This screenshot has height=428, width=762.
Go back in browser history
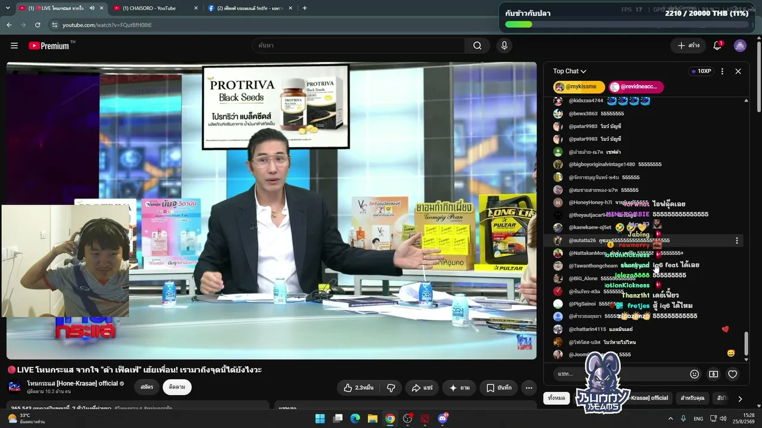[x=9, y=25]
